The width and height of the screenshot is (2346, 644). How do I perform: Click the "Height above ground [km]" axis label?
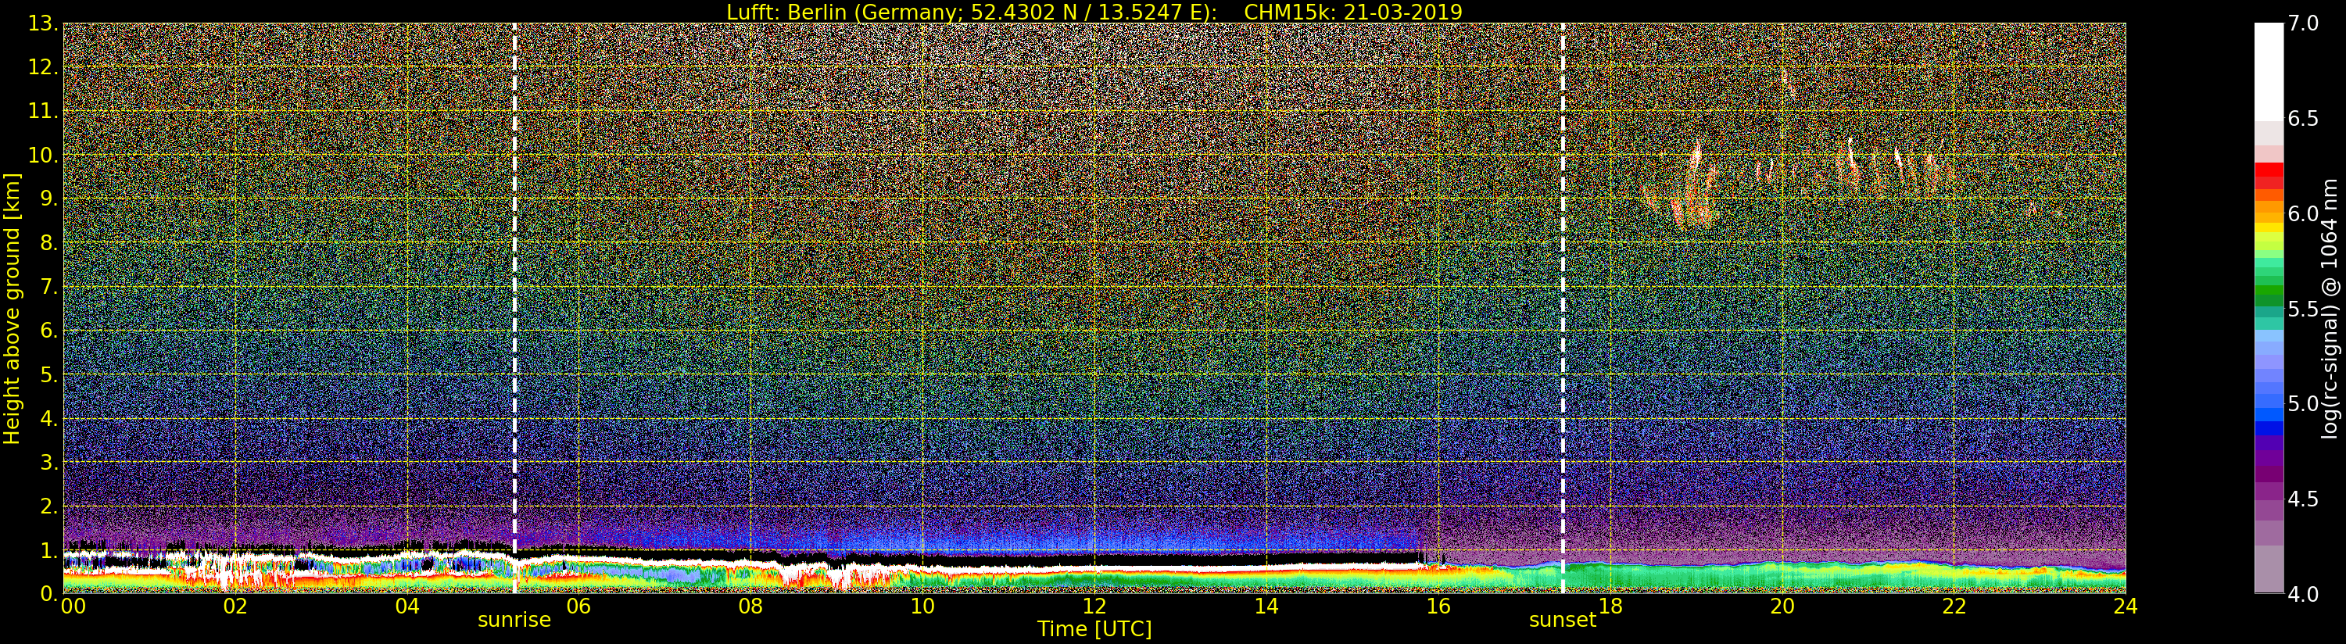tap(12, 308)
